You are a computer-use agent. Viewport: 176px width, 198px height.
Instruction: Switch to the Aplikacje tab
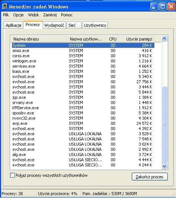coord(13,25)
